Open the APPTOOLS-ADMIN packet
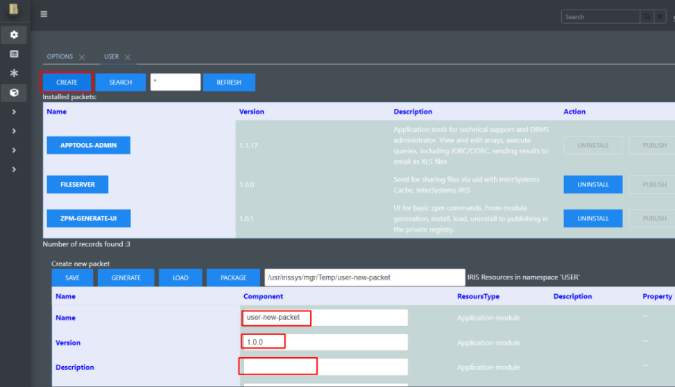The image size is (675, 387). [88, 145]
